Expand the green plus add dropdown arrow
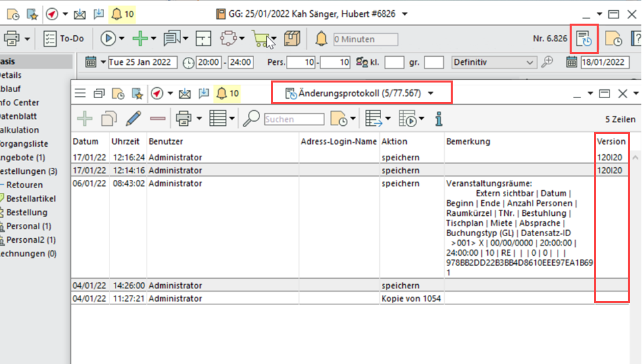Viewport: 642px width, 364px height. [x=154, y=39]
